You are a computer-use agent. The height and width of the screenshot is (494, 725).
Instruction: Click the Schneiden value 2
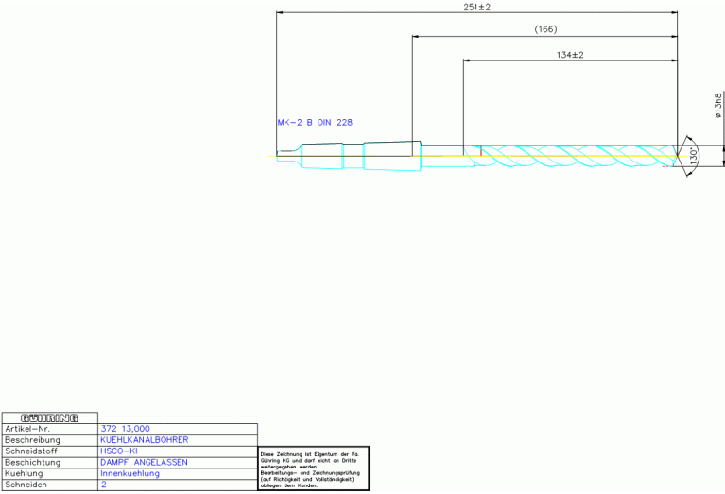(x=103, y=485)
